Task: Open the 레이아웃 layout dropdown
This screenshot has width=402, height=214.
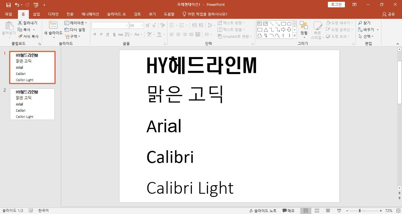Action: pos(76,23)
